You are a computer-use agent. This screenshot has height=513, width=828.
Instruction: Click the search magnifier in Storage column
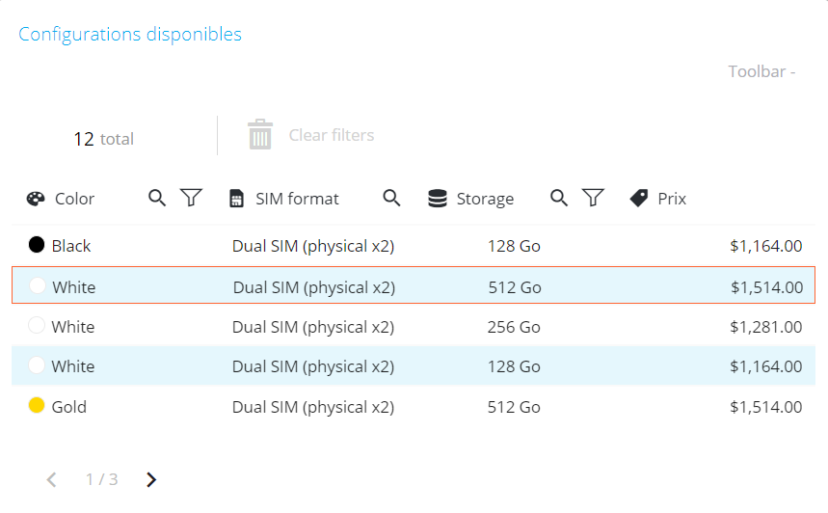559,198
